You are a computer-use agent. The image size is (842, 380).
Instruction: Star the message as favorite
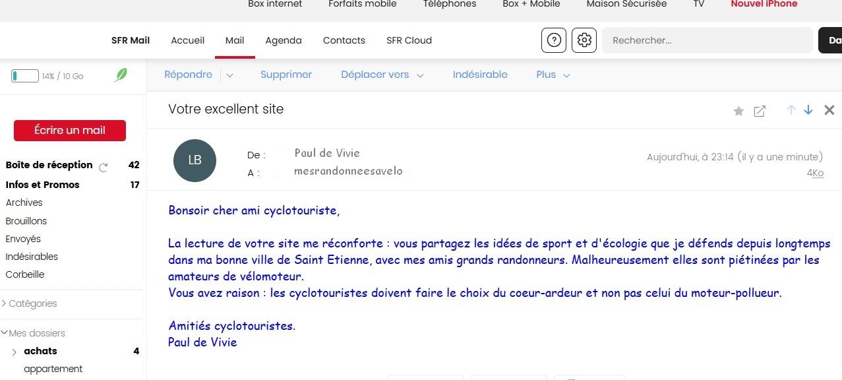[x=738, y=111]
